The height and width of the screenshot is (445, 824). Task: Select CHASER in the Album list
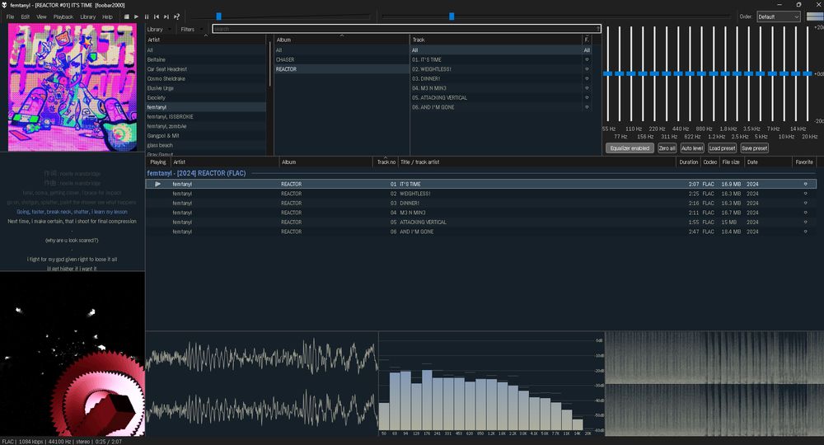(x=285, y=59)
